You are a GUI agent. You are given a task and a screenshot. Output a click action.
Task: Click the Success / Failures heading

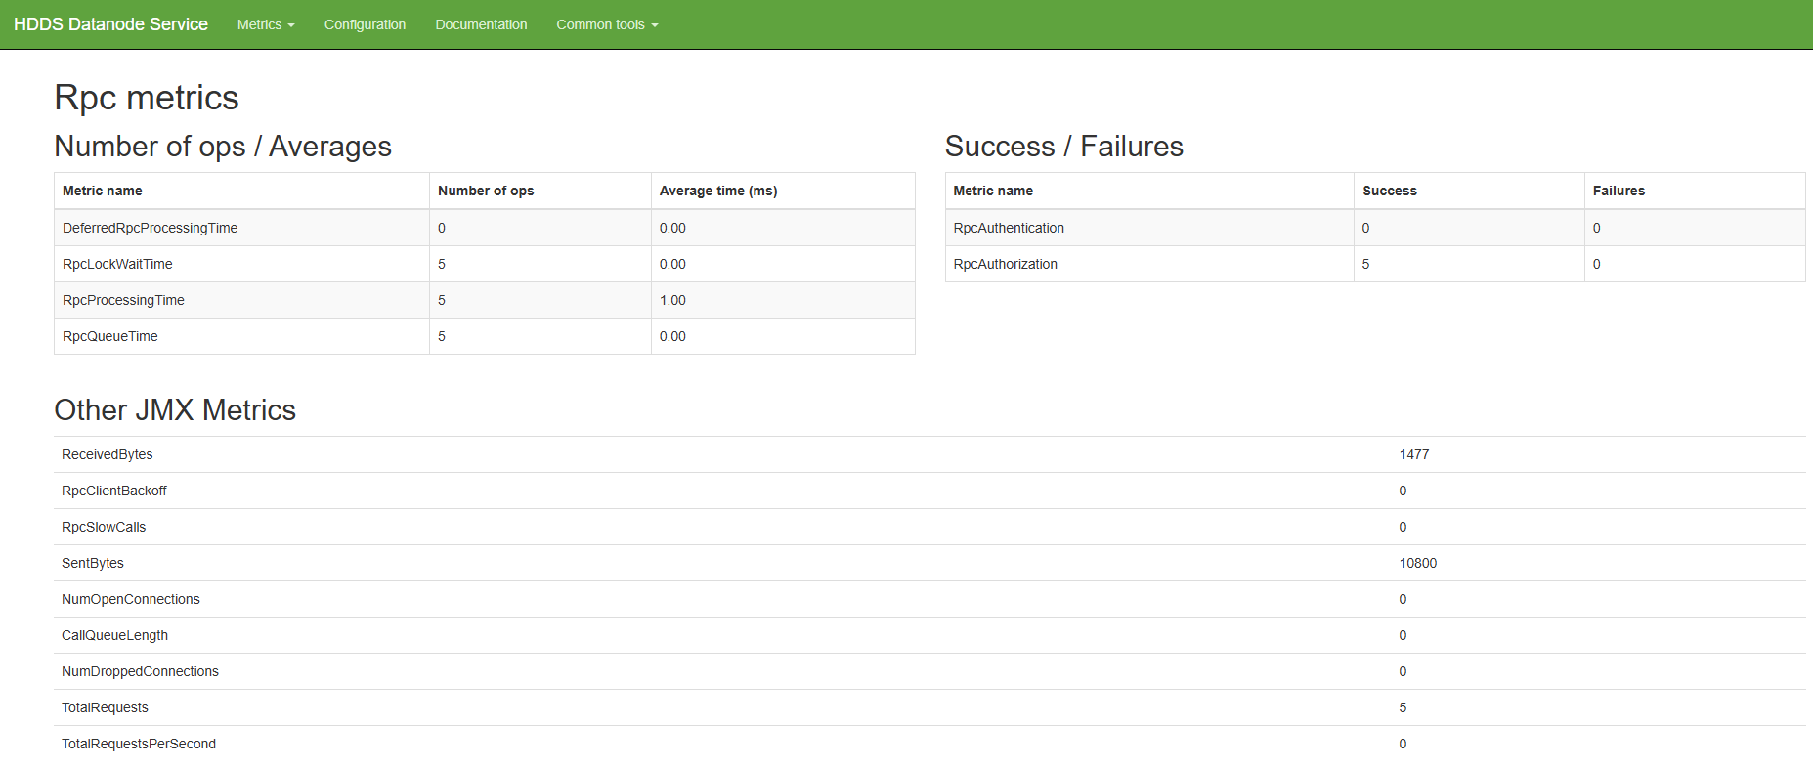click(x=1064, y=147)
